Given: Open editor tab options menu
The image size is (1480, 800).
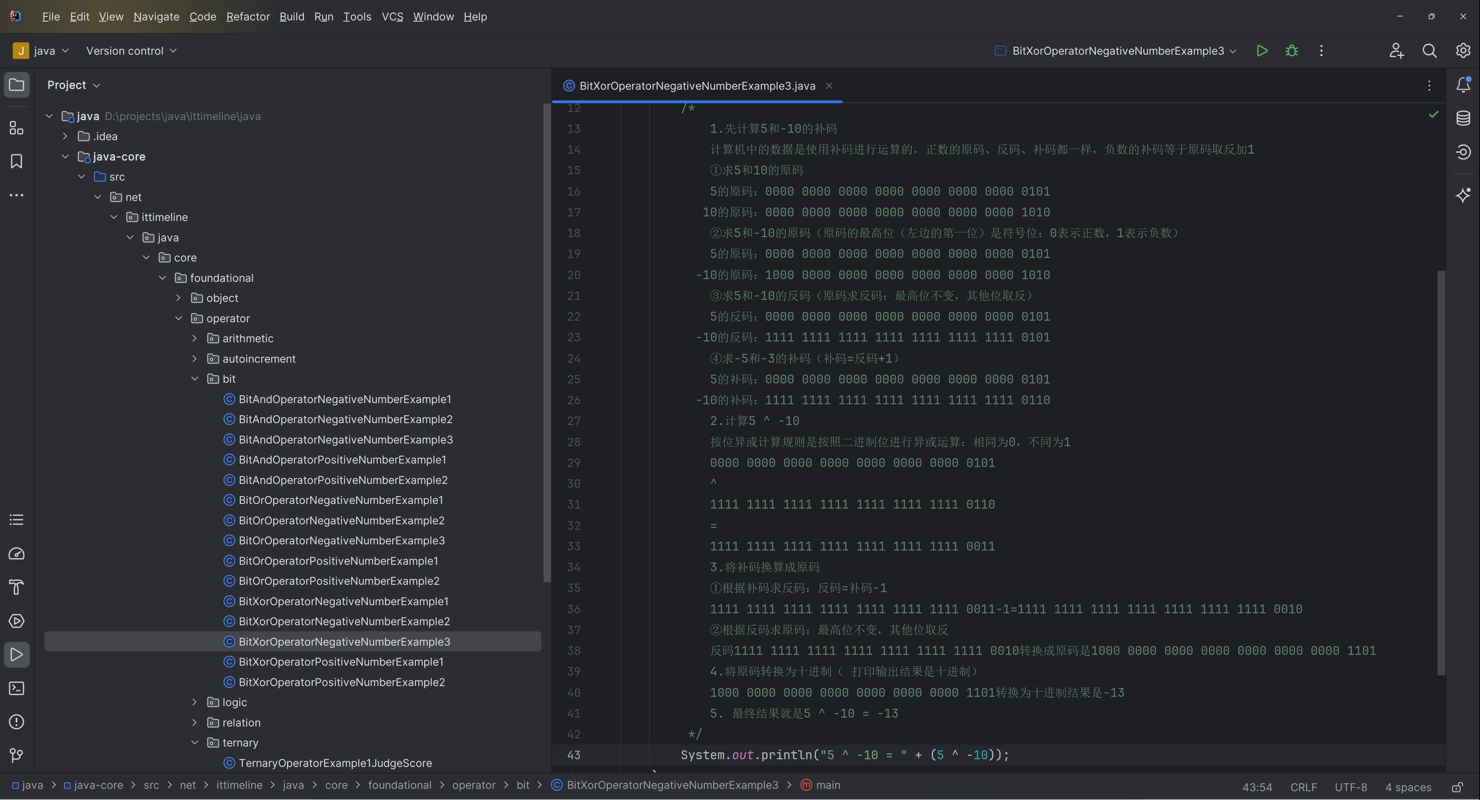Looking at the screenshot, I should pyautogui.click(x=1430, y=85).
